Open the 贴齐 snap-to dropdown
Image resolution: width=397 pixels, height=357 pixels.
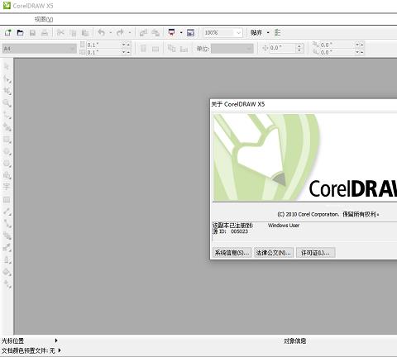pyautogui.click(x=268, y=33)
